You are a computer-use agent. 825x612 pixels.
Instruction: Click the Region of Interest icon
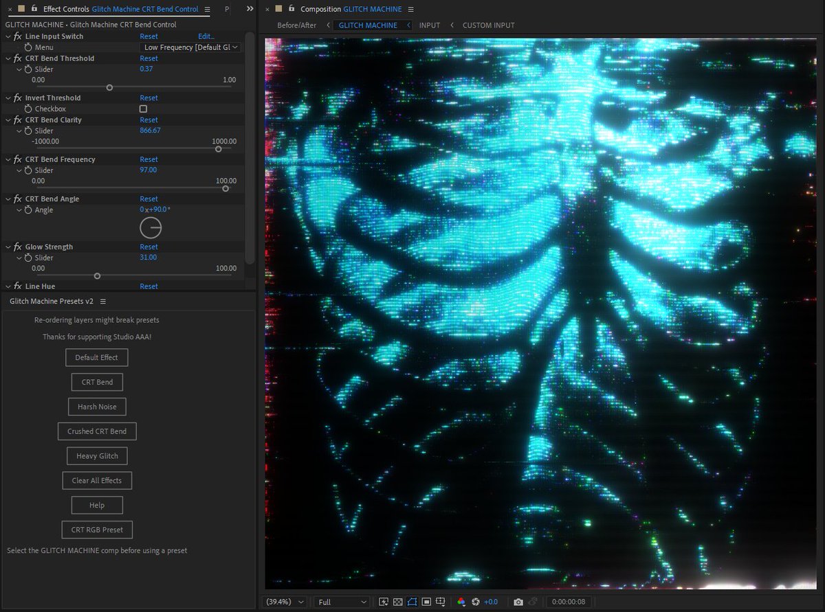tap(427, 602)
